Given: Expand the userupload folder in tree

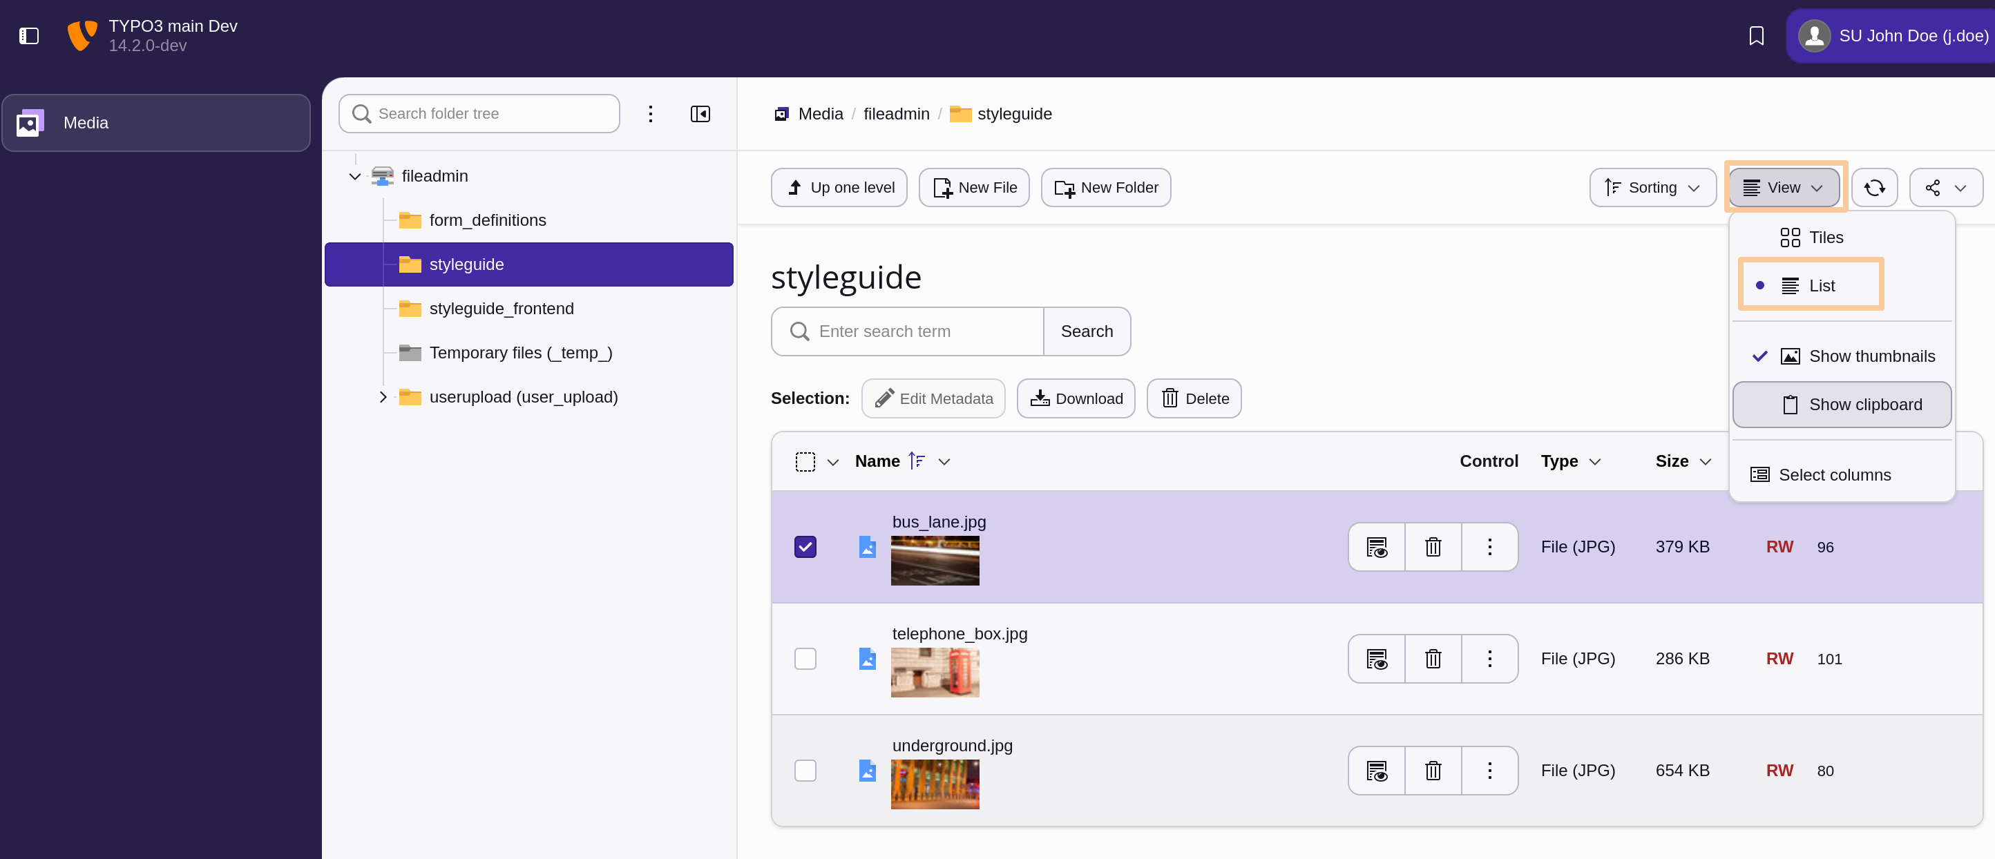Looking at the screenshot, I should [383, 397].
